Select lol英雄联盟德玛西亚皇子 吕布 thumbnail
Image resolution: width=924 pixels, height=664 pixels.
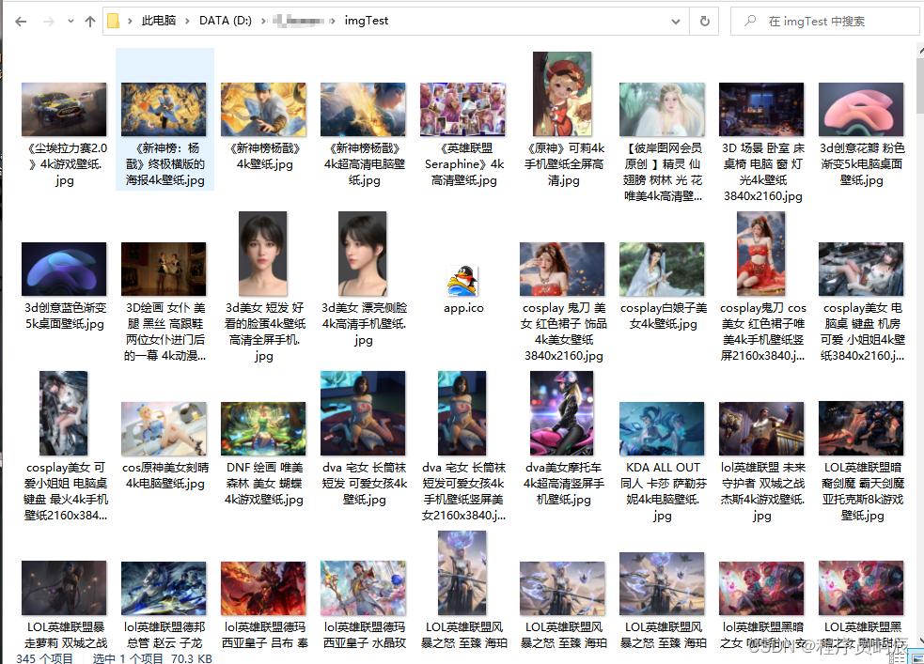(x=263, y=588)
